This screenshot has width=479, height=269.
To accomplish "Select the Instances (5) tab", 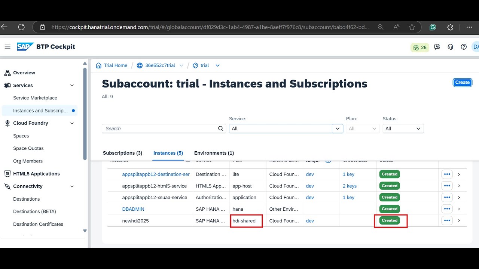I will point(168,153).
